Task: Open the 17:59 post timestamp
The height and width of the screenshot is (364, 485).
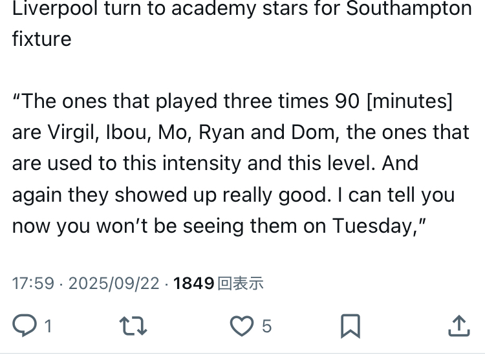Action: (33, 283)
